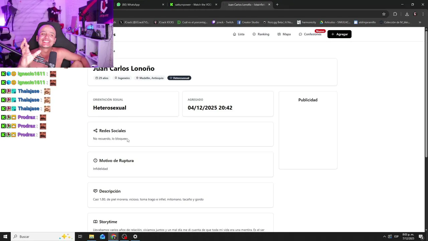This screenshot has height=241, width=428.
Task: Open the Creator Studio bookmark
Action: pos(248,22)
